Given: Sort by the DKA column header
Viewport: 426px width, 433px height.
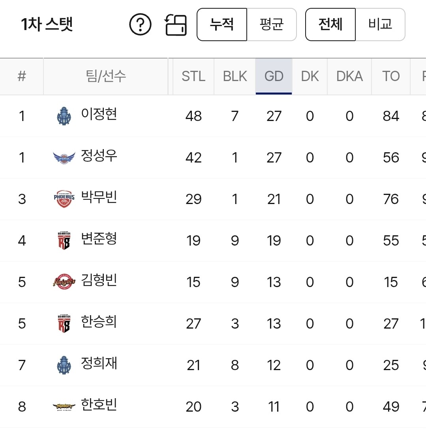Looking at the screenshot, I should (349, 76).
